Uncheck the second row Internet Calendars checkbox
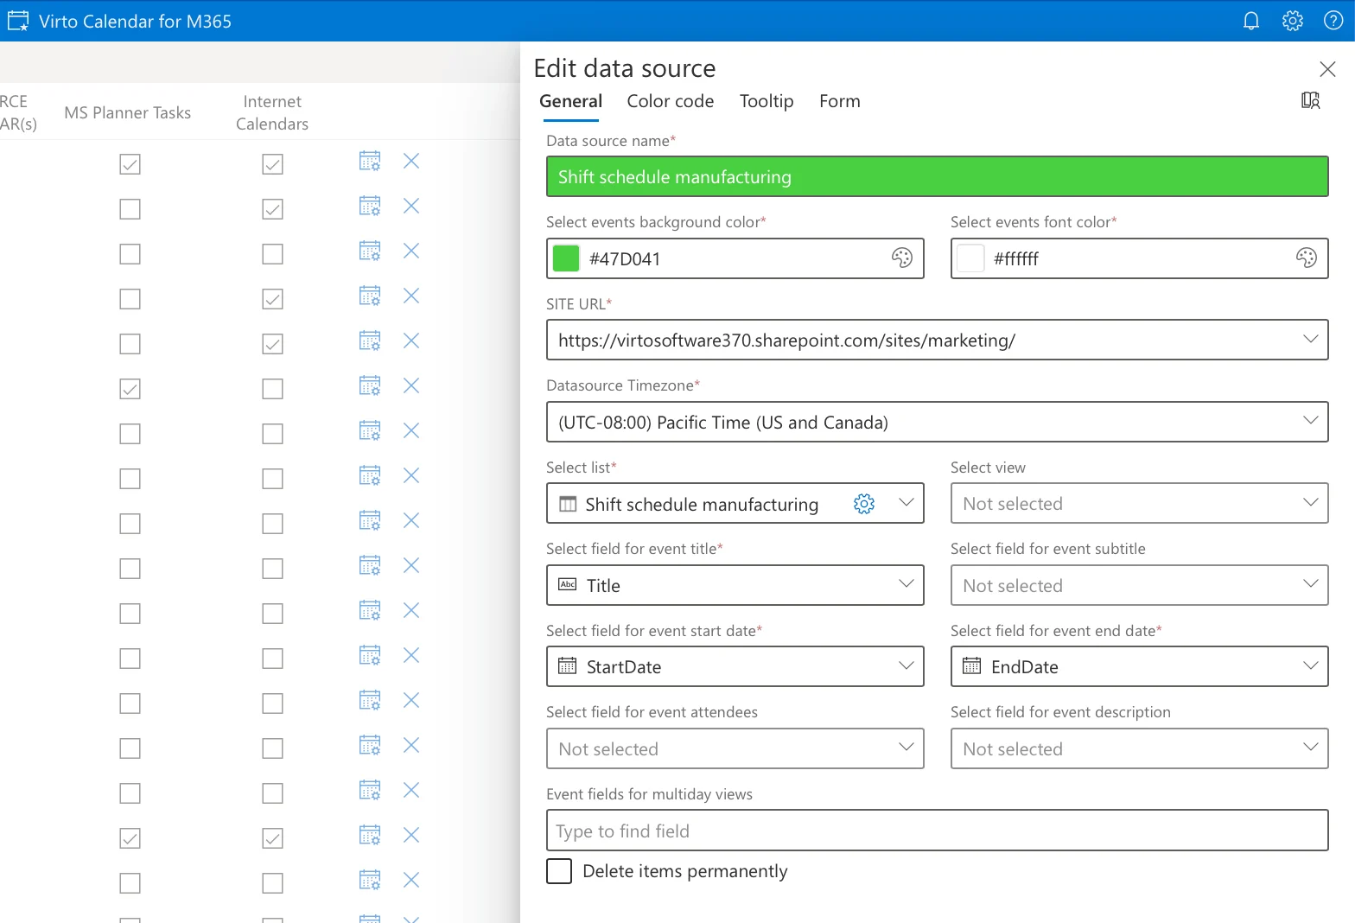1355x923 pixels. (272, 209)
